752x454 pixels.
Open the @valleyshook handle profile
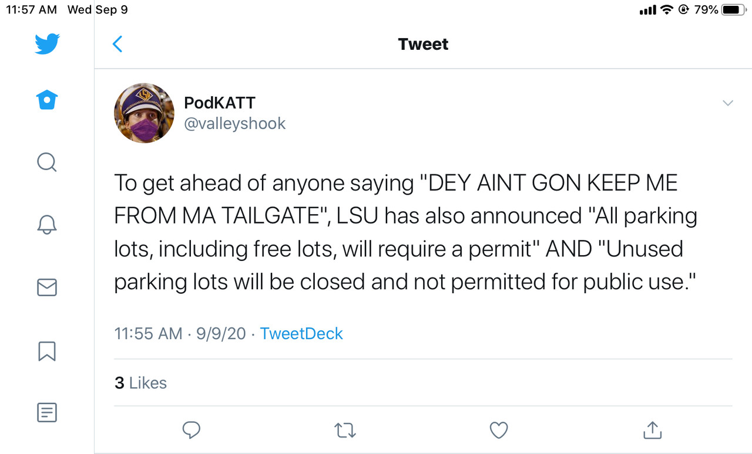coord(235,124)
